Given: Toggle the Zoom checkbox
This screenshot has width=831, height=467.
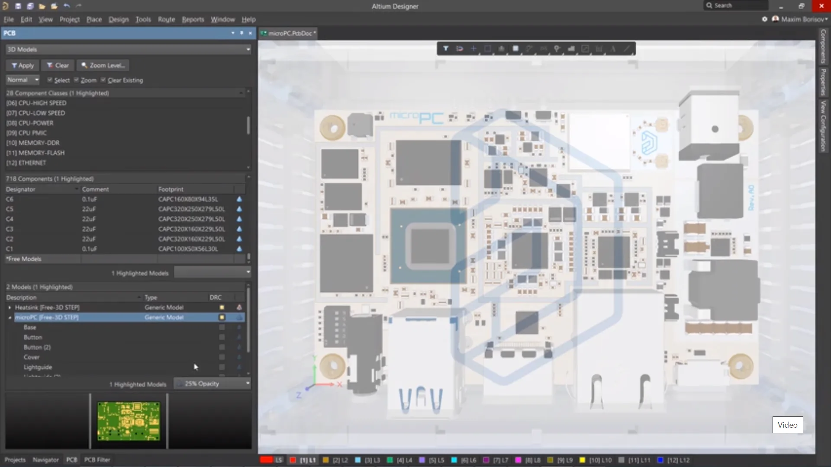Looking at the screenshot, I should (x=76, y=80).
